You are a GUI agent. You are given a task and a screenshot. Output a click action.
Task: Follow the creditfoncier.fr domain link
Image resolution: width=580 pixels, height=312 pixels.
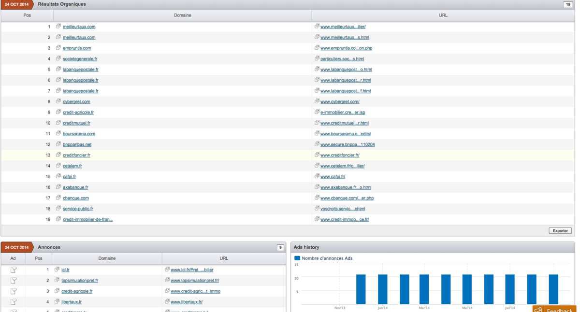click(x=76, y=155)
